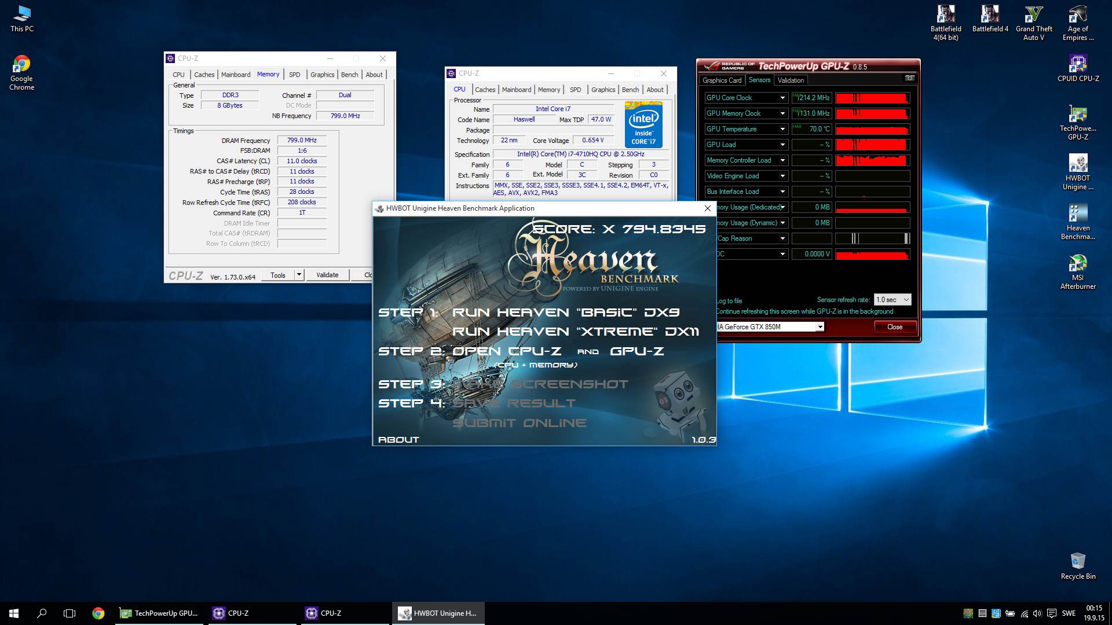
Task: Click Open CPU-Z in Heaven window
Action: click(507, 351)
